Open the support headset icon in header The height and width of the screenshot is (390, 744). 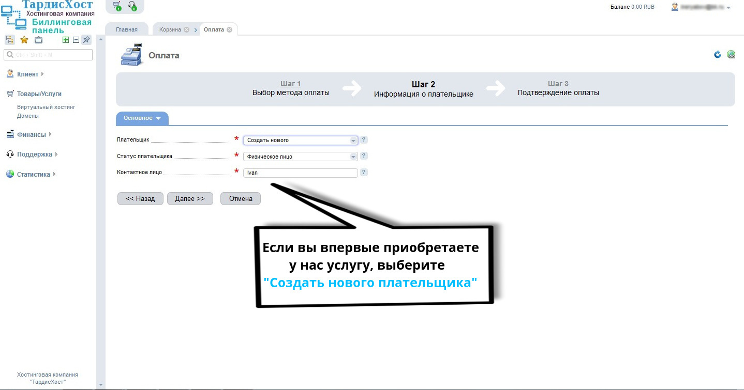coord(132,6)
